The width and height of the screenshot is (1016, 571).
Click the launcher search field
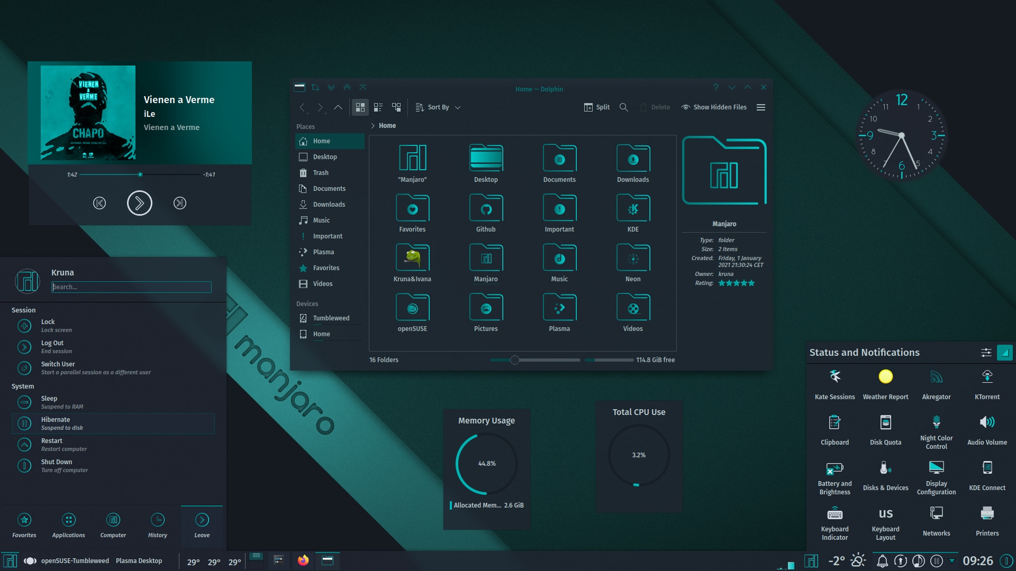click(x=131, y=287)
